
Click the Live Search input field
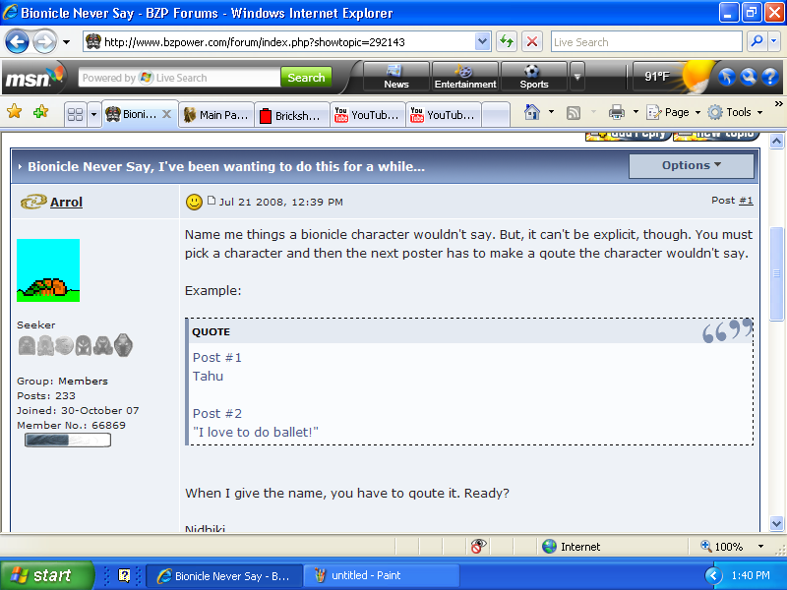pyautogui.click(x=646, y=42)
